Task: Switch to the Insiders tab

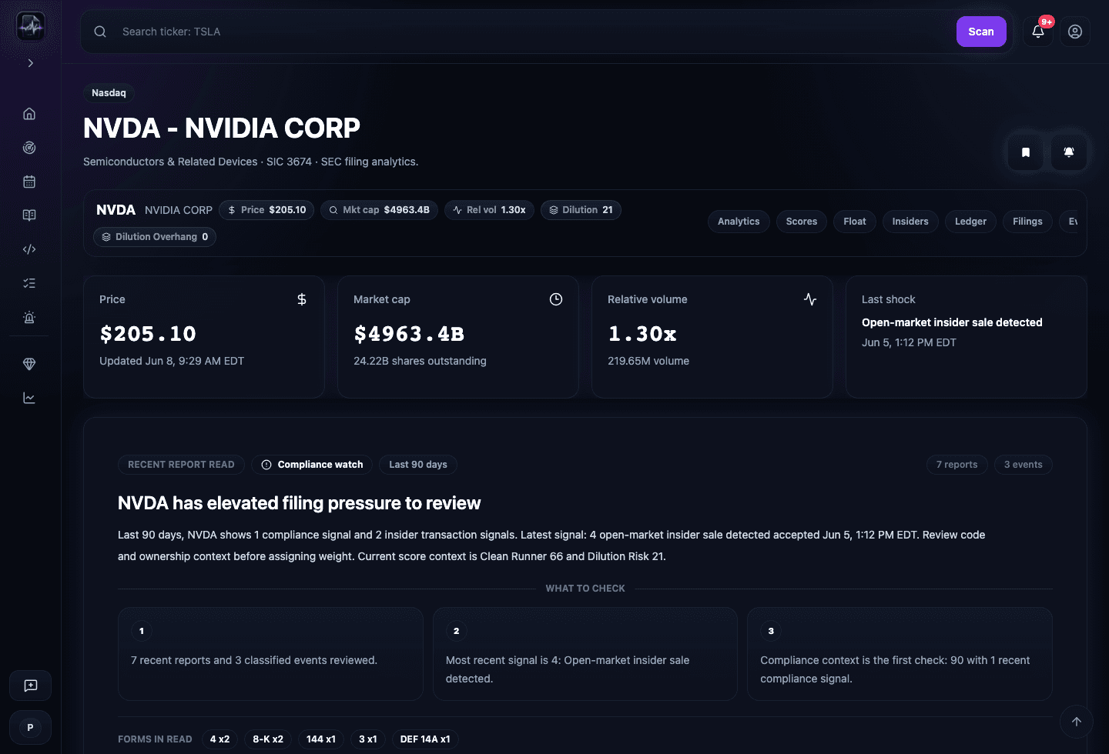Action: coord(910,222)
